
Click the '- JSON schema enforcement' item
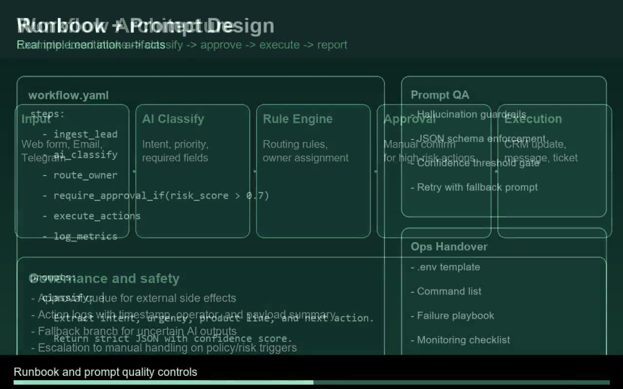coord(478,139)
